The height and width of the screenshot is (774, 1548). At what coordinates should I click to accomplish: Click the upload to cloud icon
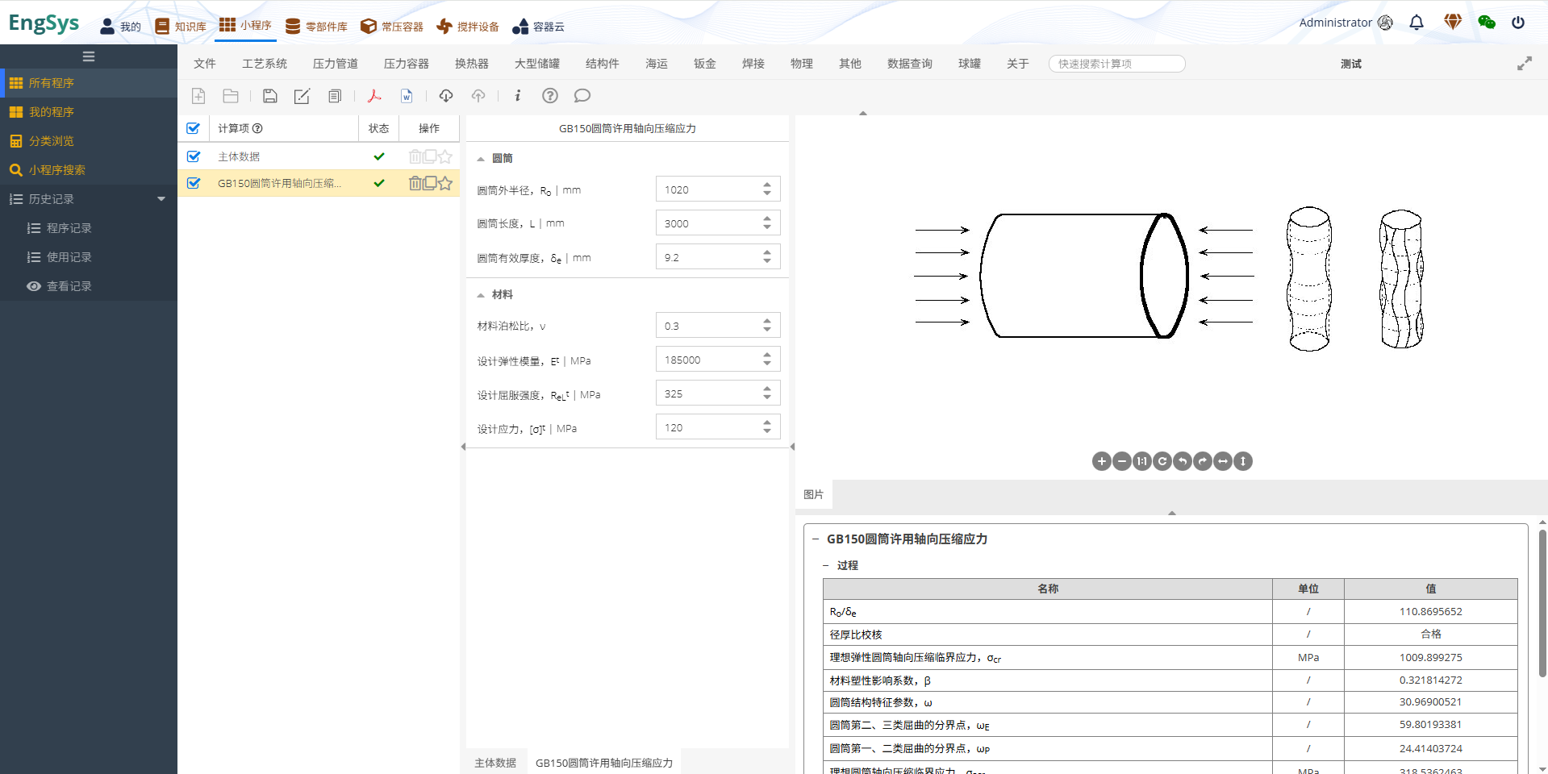point(478,96)
